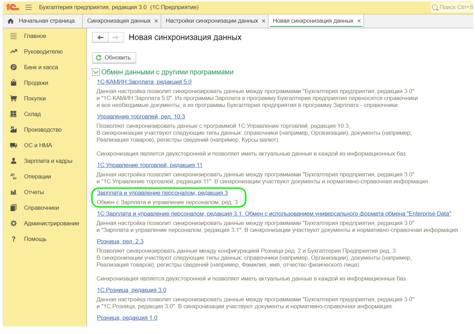The image size is (475, 334).
Task: Open Банк и касса section icon
Action: [x=14, y=68]
